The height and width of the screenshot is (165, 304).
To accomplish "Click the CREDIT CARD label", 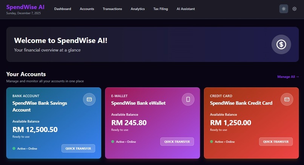I will coord(221,96).
